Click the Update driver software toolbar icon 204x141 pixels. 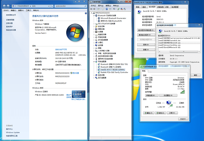118,9
